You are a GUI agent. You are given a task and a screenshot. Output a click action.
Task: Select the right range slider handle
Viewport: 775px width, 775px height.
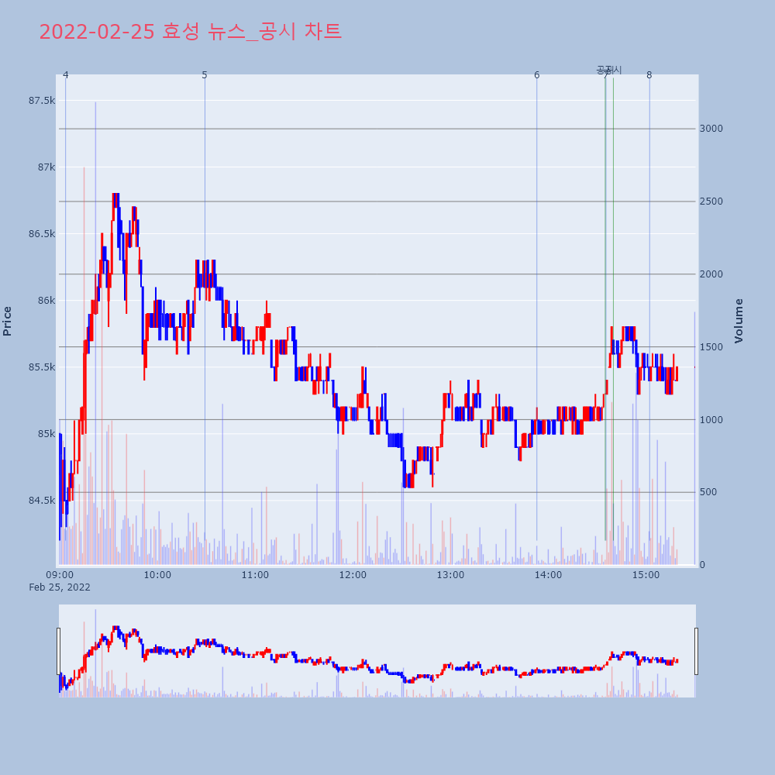[x=697, y=651]
